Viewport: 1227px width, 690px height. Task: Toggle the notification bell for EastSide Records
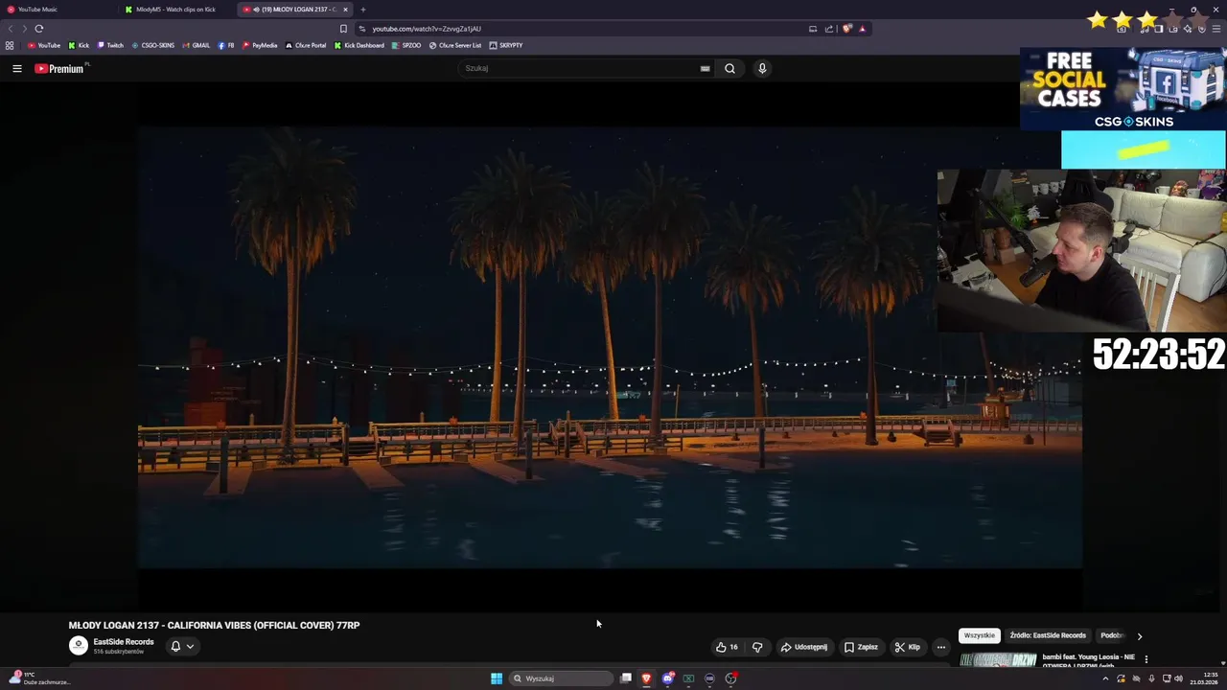(x=175, y=646)
